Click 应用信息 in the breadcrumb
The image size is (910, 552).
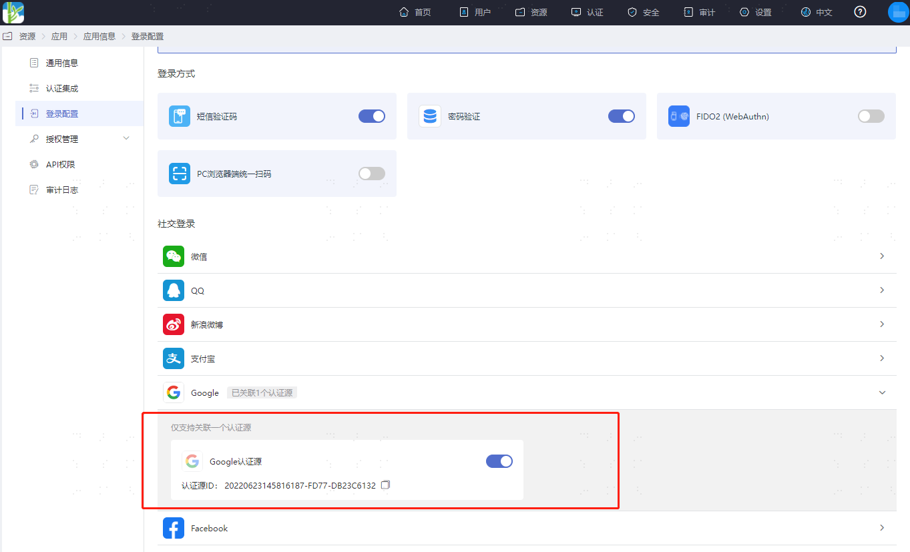click(x=99, y=37)
